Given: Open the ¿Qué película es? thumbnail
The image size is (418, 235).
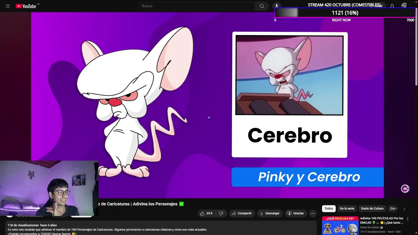Looking at the screenshot, I should point(340,226).
